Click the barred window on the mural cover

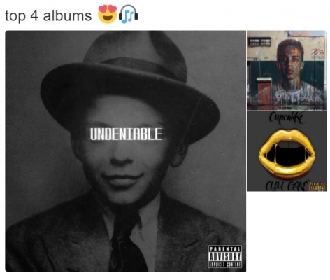(x=260, y=42)
